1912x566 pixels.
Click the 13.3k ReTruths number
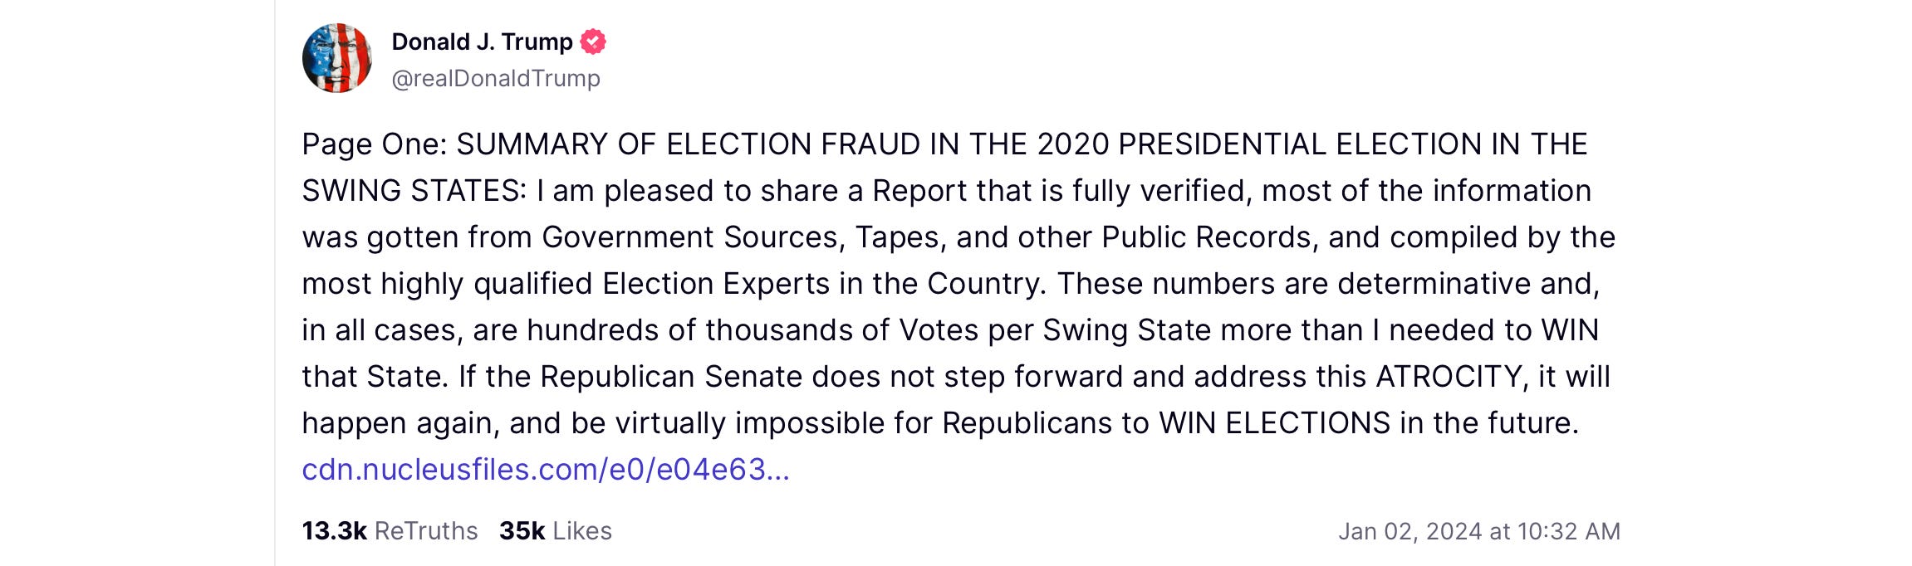pos(334,531)
